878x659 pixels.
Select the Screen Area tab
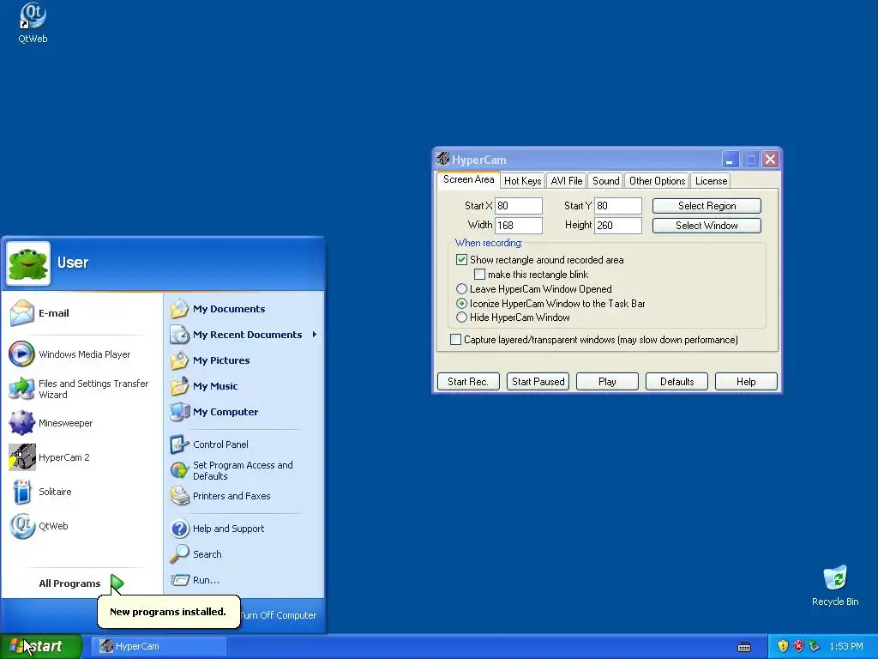[469, 179]
